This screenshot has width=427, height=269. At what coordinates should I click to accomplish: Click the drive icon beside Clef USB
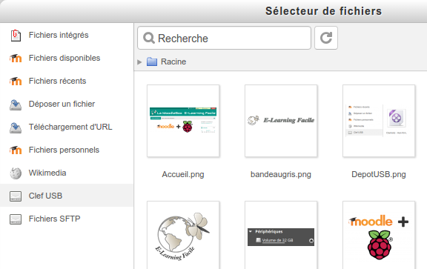tap(16, 196)
